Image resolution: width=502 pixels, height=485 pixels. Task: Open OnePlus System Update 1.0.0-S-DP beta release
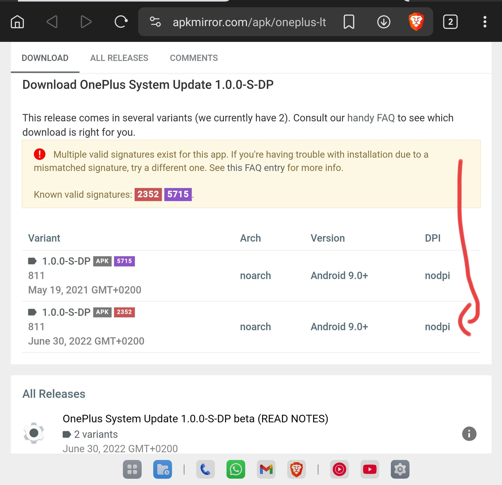(x=195, y=419)
